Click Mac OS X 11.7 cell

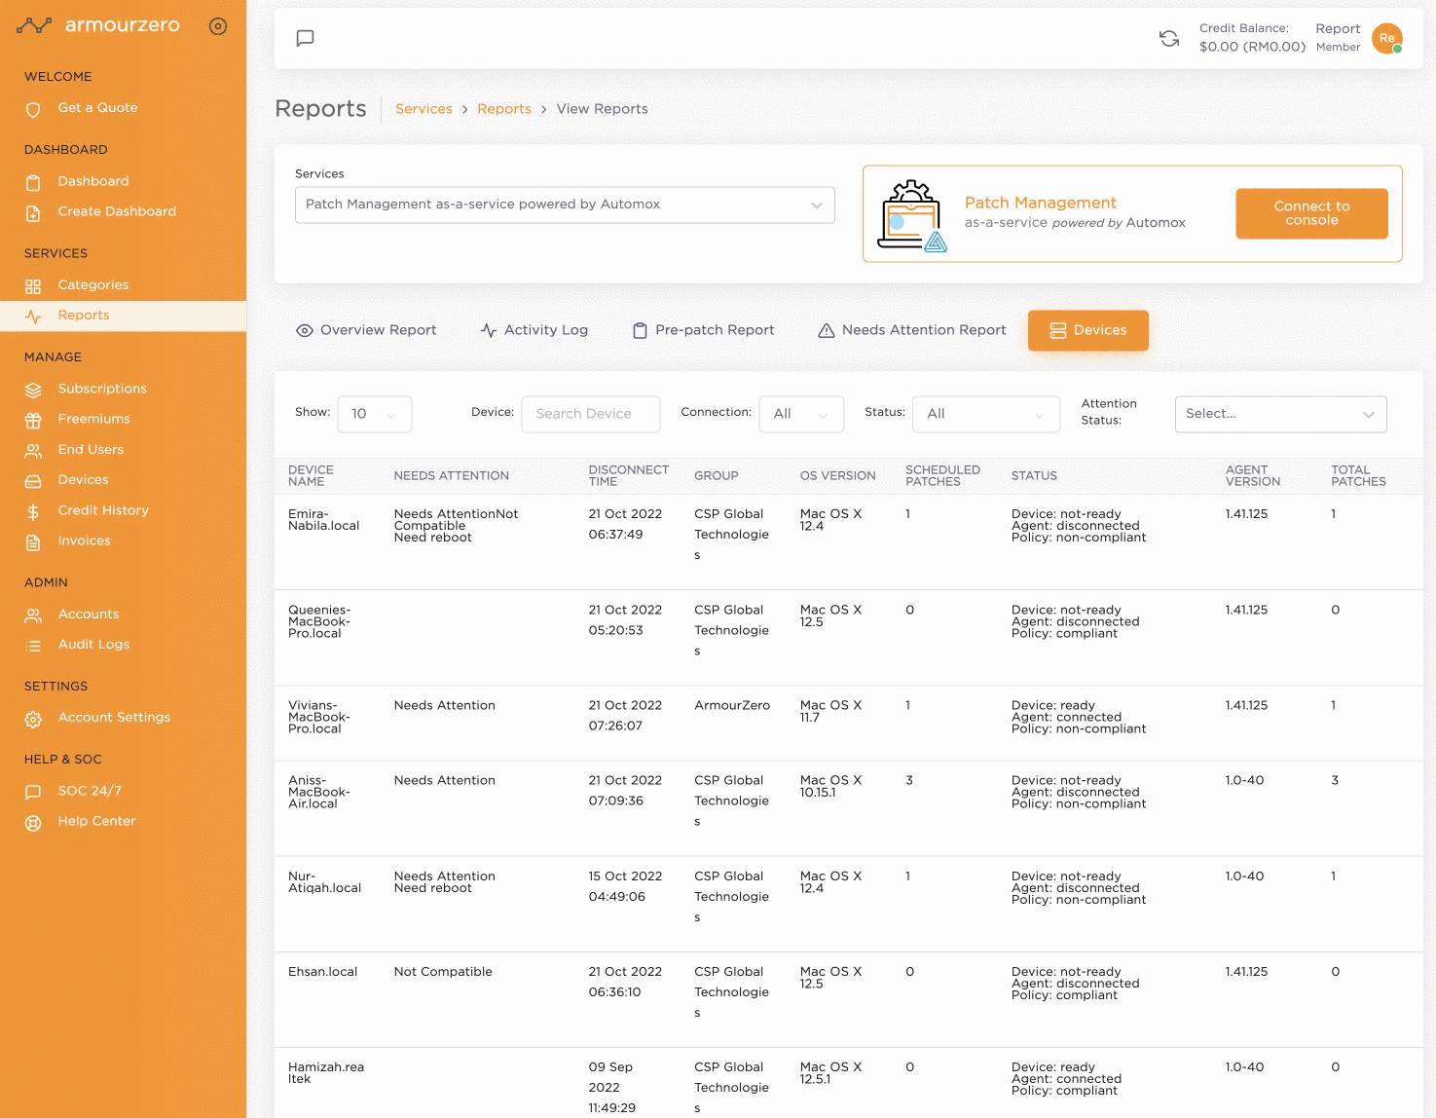click(830, 711)
